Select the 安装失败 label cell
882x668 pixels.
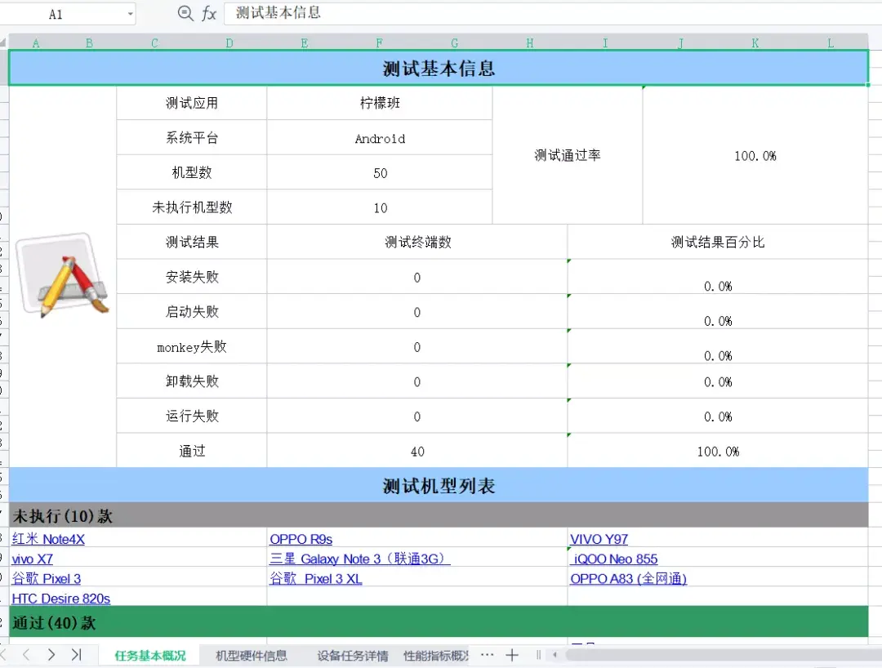192,277
